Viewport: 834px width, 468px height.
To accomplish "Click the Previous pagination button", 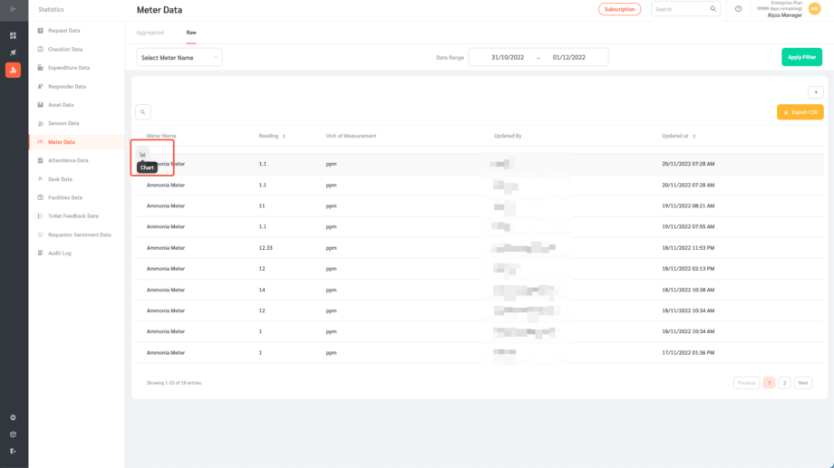I will pos(746,383).
